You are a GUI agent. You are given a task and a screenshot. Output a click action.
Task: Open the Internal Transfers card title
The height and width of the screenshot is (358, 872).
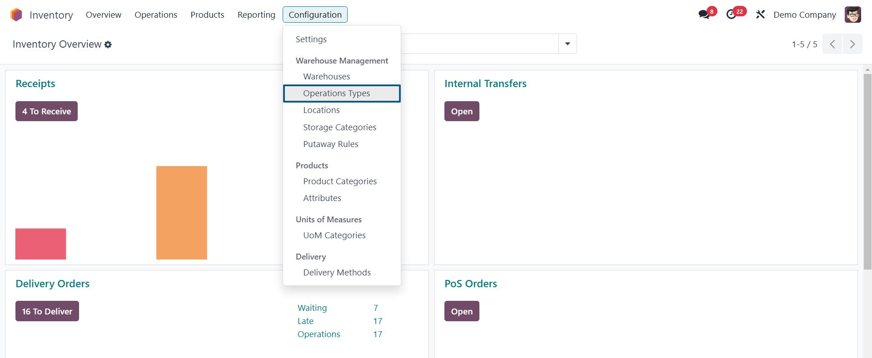[485, 83]
